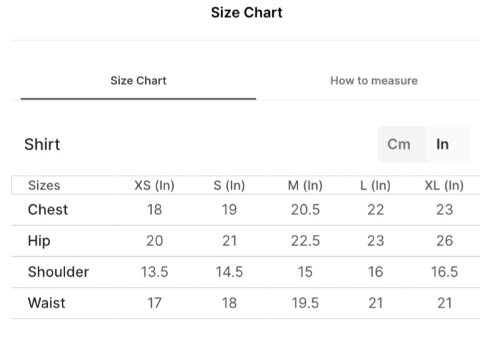Click the M (In) column header

pos(305,186)
